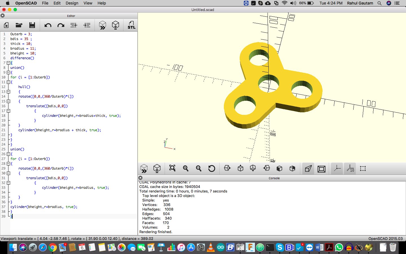Open the File menu
The image size is (406, 254).
point(45,3)
